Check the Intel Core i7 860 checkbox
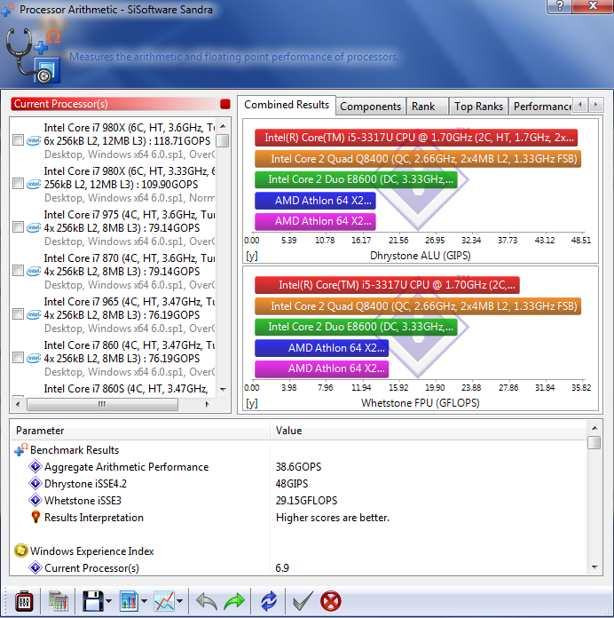The height and width of the screenshot is (618, 614). click(18, 358)
